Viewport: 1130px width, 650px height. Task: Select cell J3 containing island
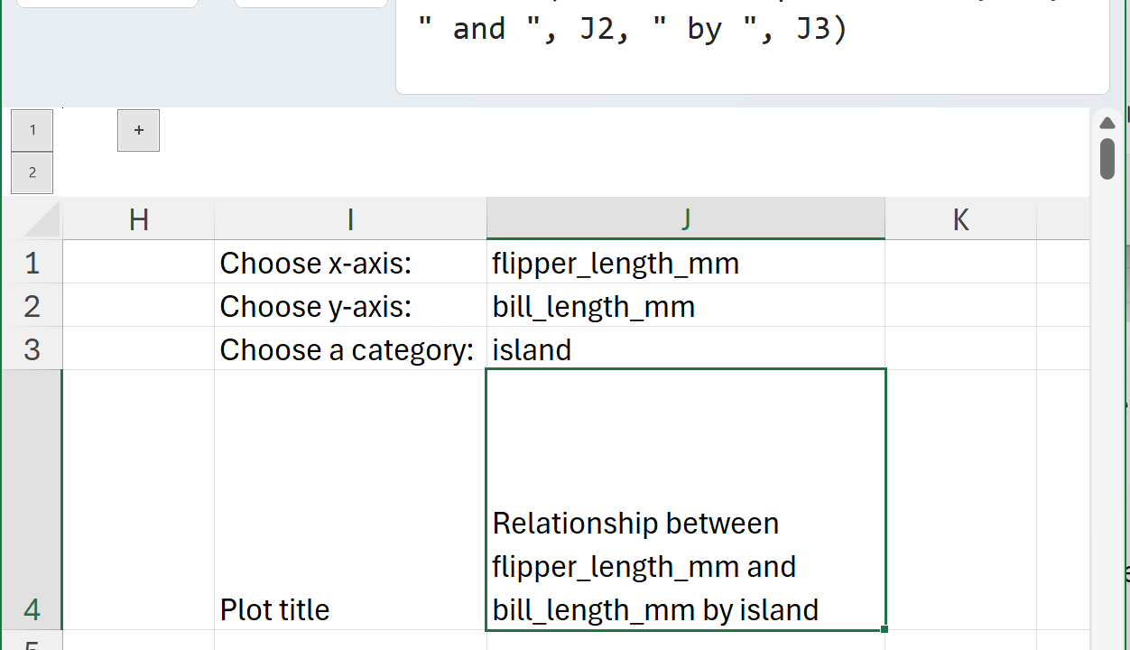pyautogui.click(x=685, y=349)
